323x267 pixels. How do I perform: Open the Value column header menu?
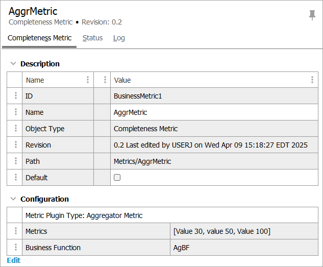[x=312, y=80]
